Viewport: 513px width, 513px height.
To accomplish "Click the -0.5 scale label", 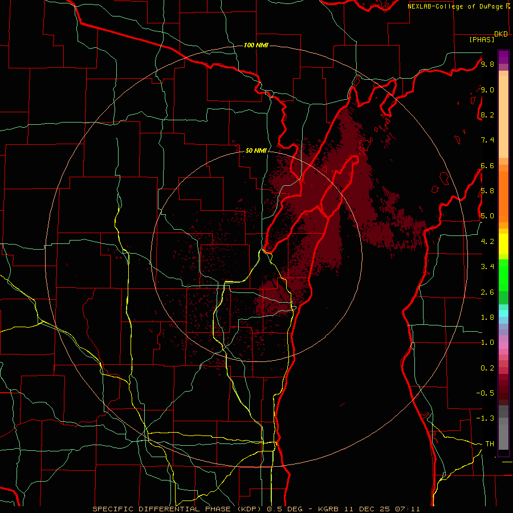I will 485,393.
